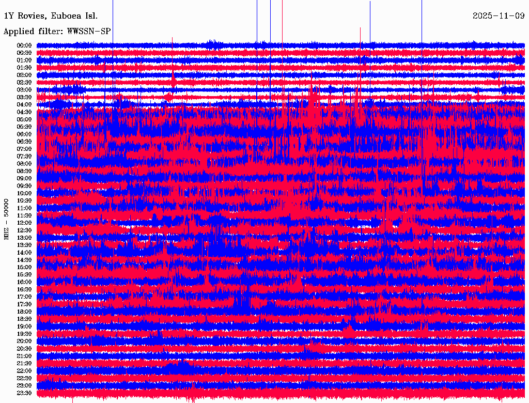529x403 pixels.
Task: Click the 06:00 row label
Action: (x=24, y=134)
